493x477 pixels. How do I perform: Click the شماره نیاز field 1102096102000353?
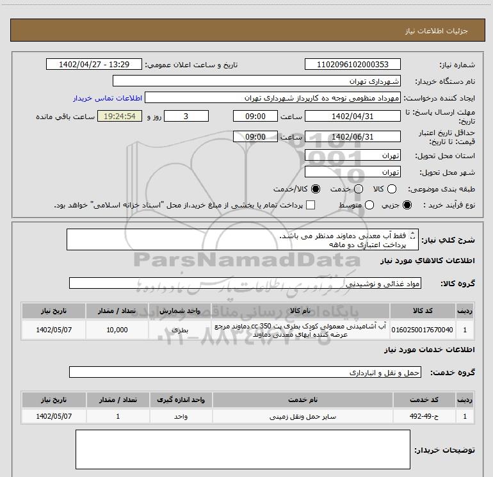pos(352,64)
